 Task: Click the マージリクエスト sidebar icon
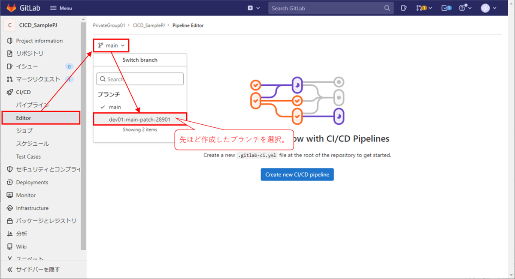[10, 79]
